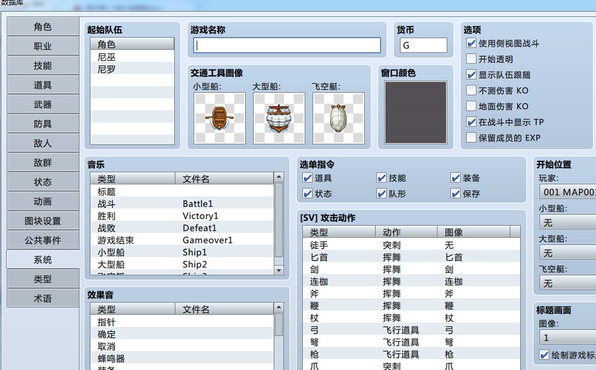Open the 武器 database tab
Screen dimensions: 596x370
pyautogui.click(x=43, y=104)
